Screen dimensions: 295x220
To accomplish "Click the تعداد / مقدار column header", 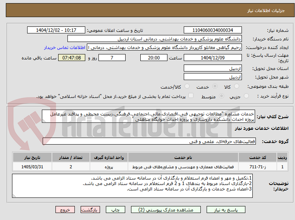I will 71,157.
